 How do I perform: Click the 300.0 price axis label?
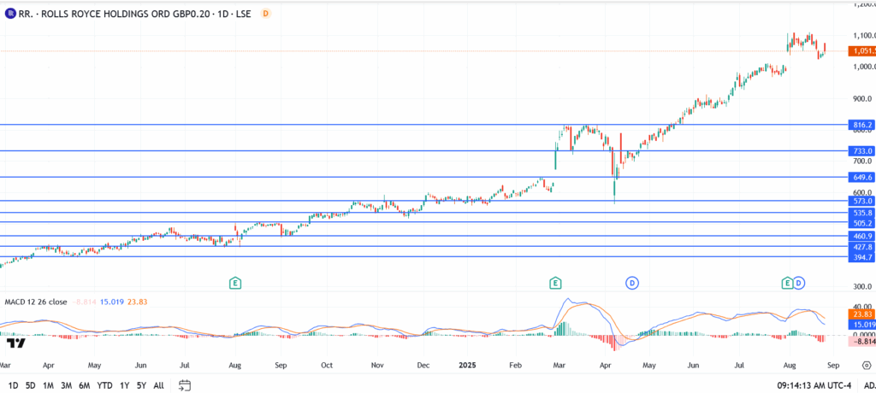tap(864, 287)
